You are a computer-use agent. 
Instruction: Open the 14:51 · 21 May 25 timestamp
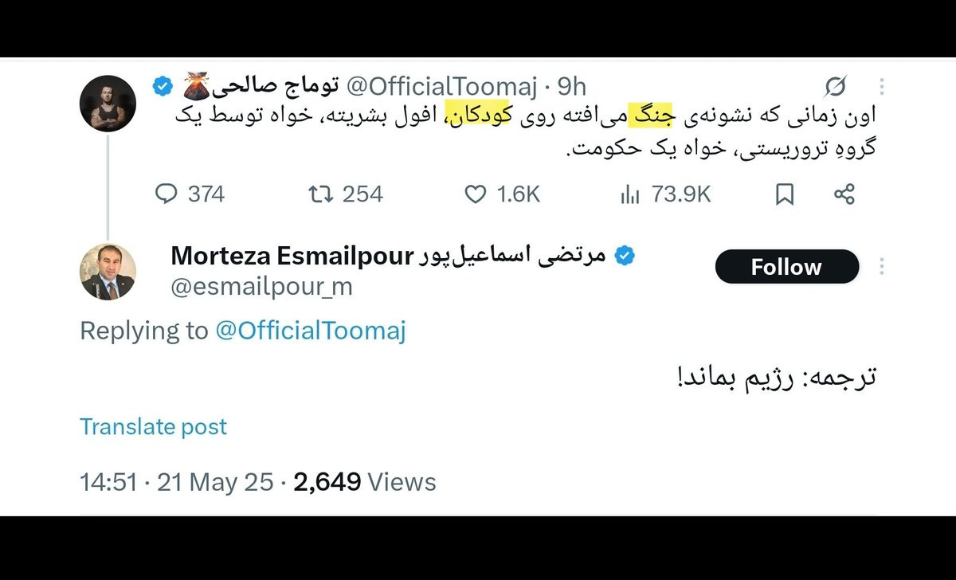coord(176,481)
